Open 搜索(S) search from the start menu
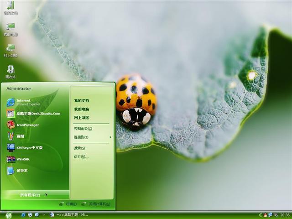 coord(79,148)
